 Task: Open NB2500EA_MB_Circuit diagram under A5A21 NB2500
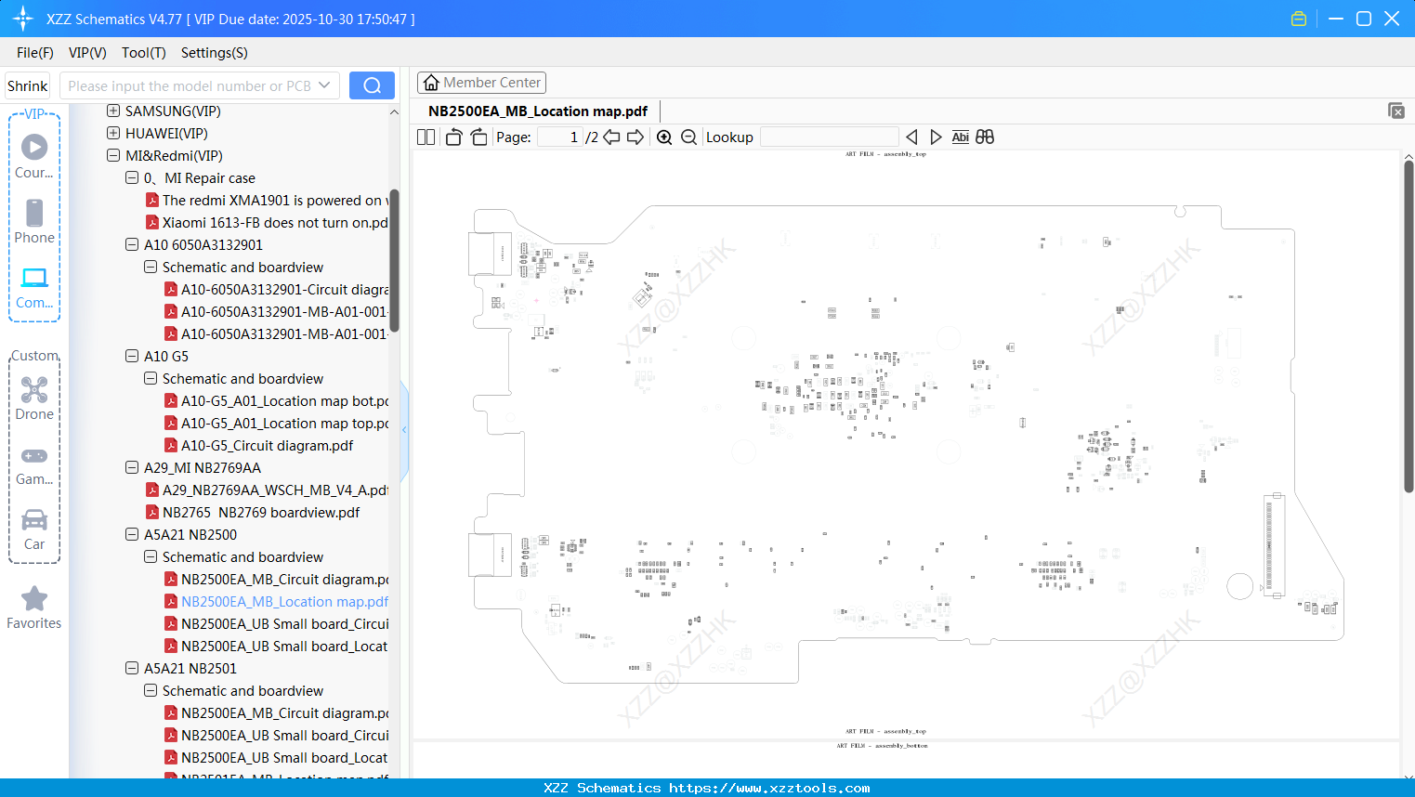276,580
